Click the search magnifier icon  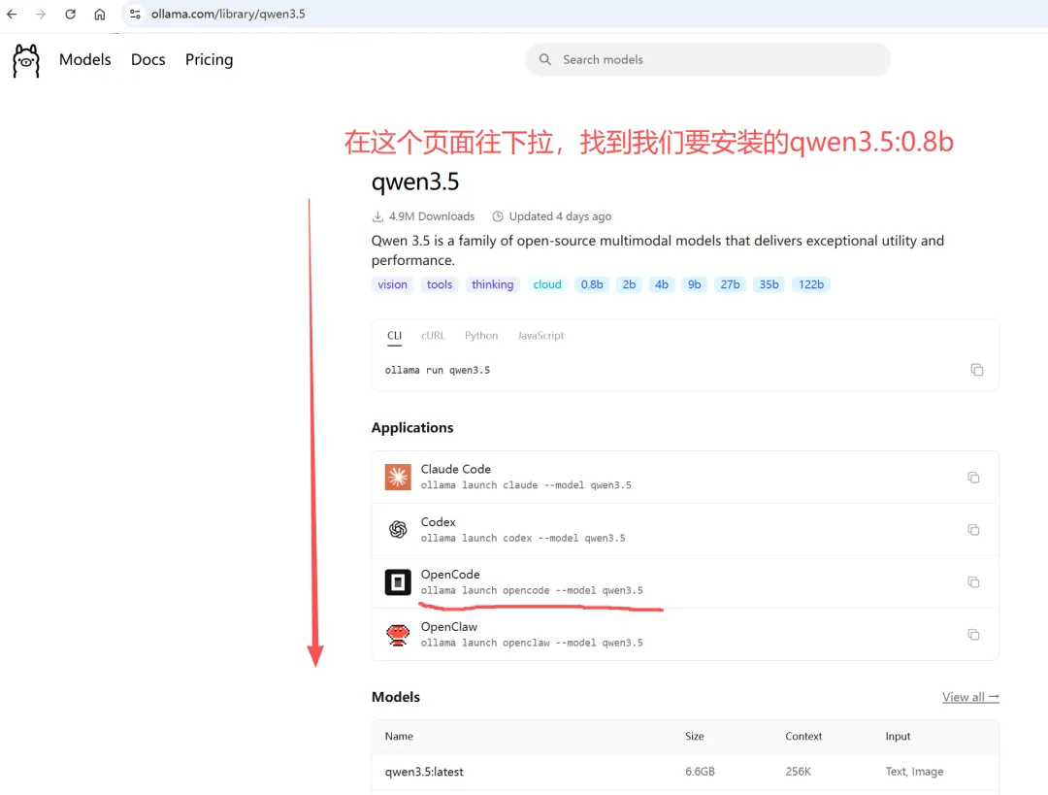[x=545, y=59]
